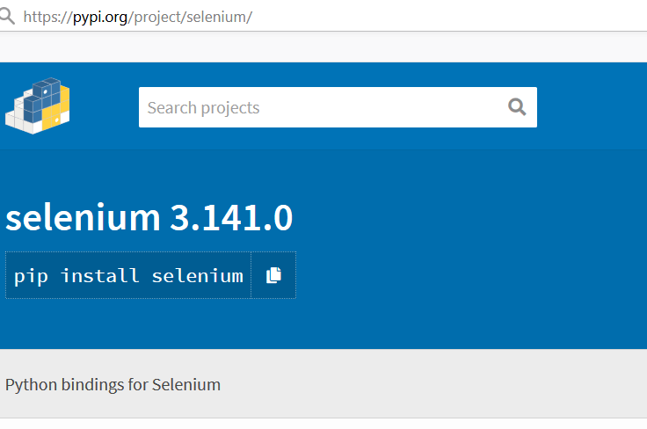Click the "pip install selenium" command text

[x=128, y=276]
